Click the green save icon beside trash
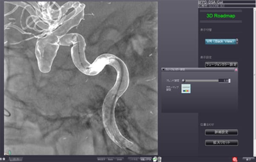This screenshot has width=256, height=162. pos(155,159)
